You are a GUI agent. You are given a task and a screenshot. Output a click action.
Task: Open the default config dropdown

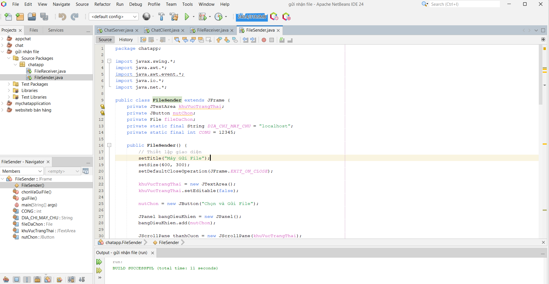tap(113, 17)
